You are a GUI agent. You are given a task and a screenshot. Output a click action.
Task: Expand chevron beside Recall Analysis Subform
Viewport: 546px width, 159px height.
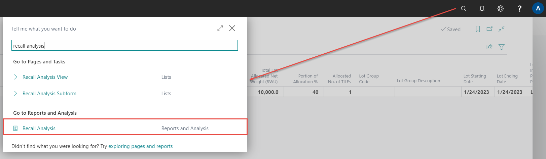15,94
